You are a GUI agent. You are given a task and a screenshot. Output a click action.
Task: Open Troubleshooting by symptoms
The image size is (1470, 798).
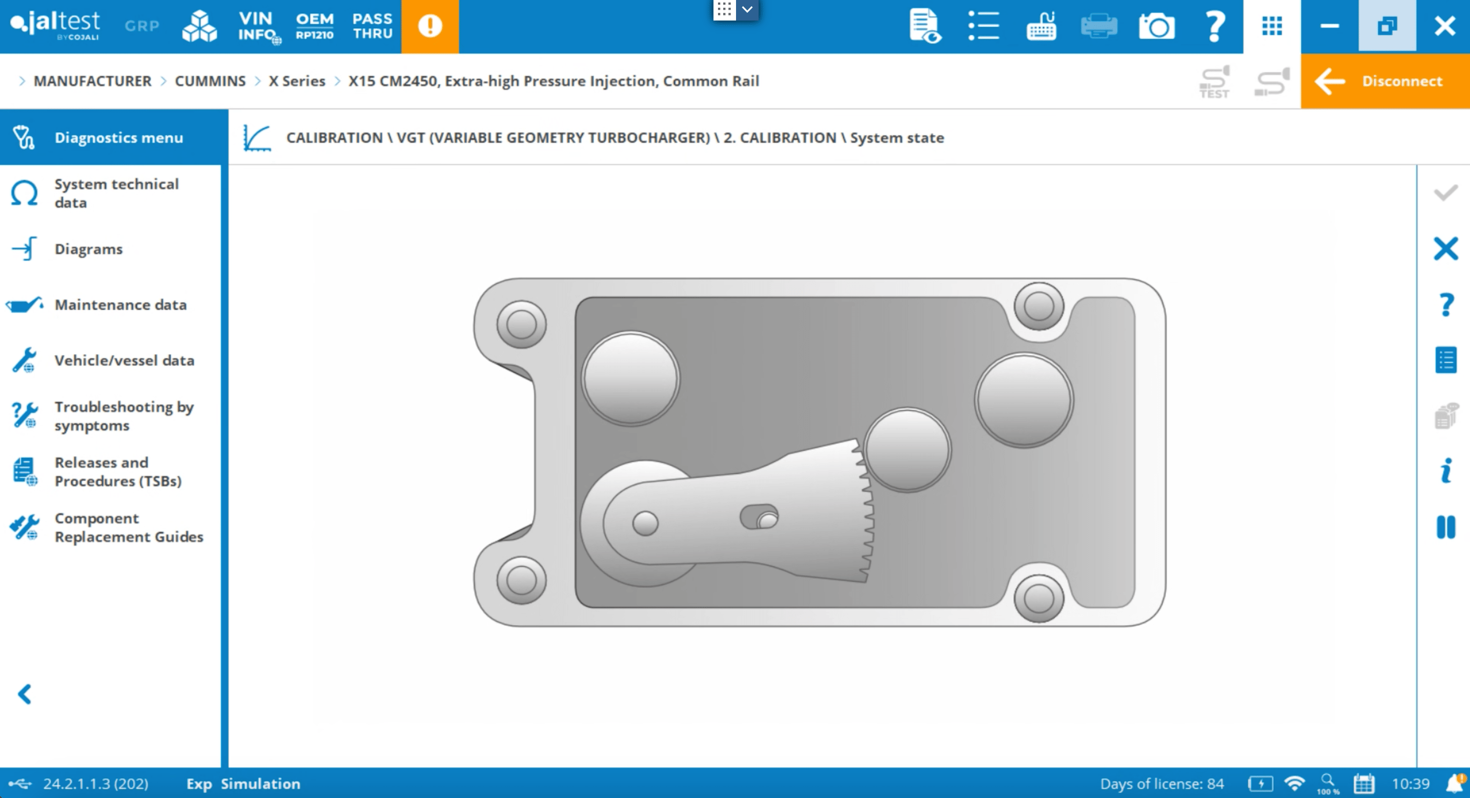coord(124,416)
